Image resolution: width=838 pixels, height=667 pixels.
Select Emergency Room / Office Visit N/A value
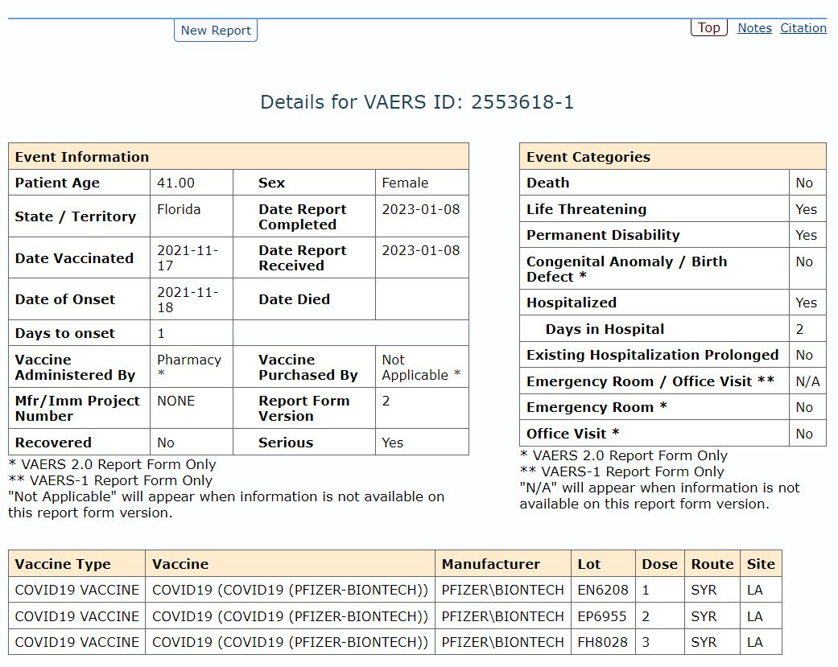807,381
